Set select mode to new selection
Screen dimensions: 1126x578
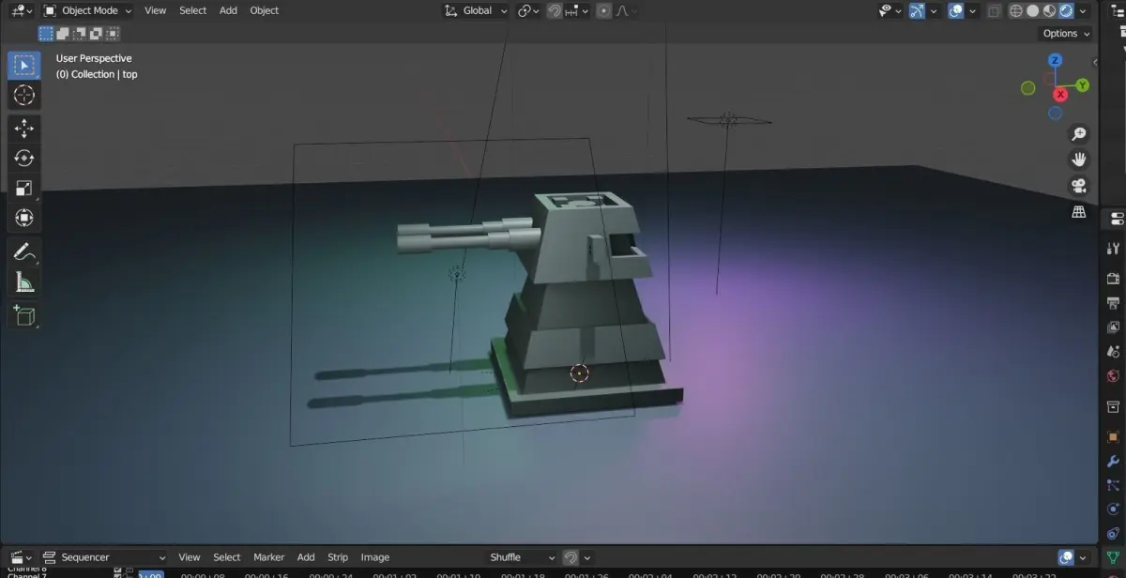(45, 34)
